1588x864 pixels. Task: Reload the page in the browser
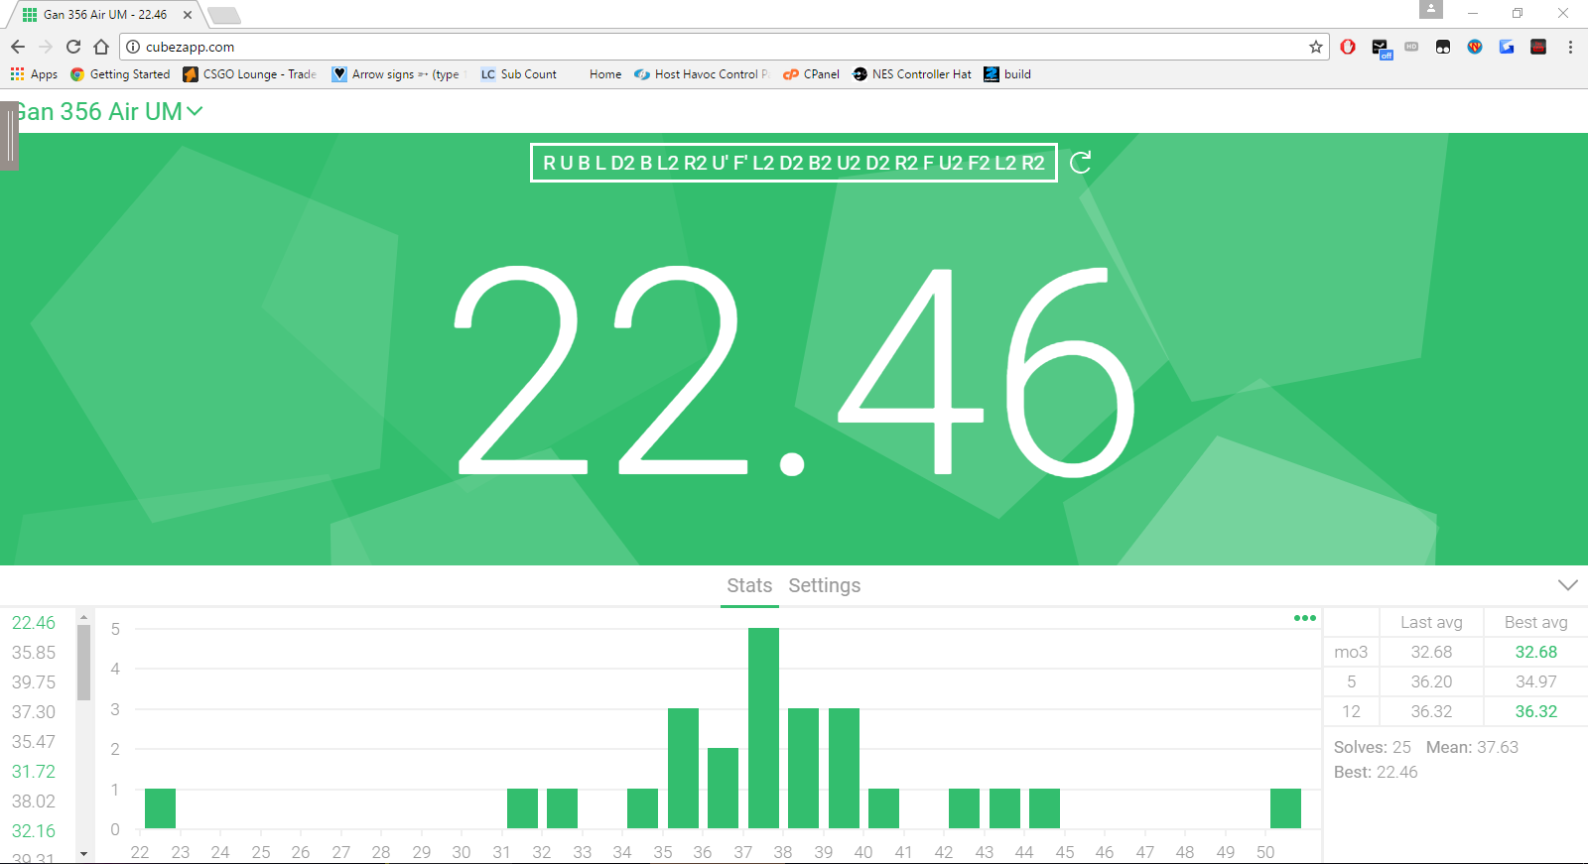pyautogui.click(x=73, y=47)
